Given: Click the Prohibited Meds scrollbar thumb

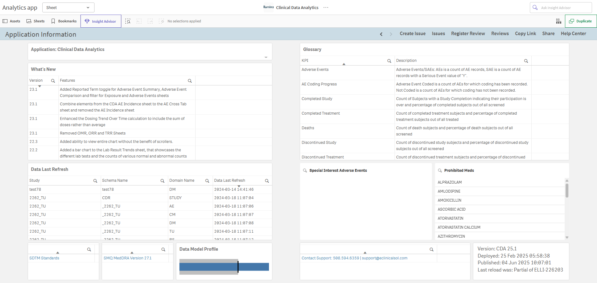Looking at the screenshot, I should coord(567,190).
